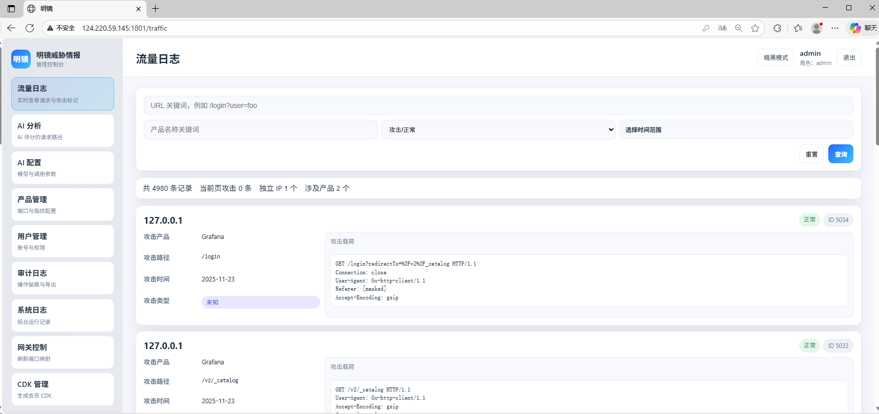879x414 pixels.
Task: Click the 查询 search button
Action: (841, 154)
